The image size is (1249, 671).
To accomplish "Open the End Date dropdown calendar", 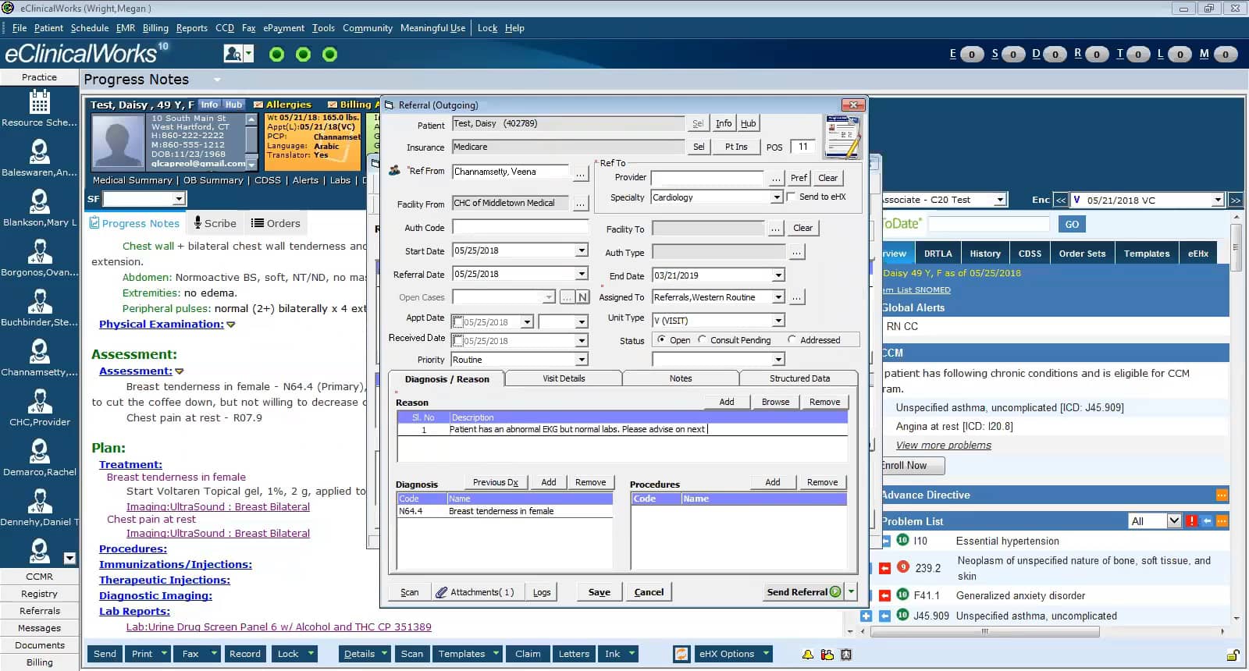I will 778,275.
